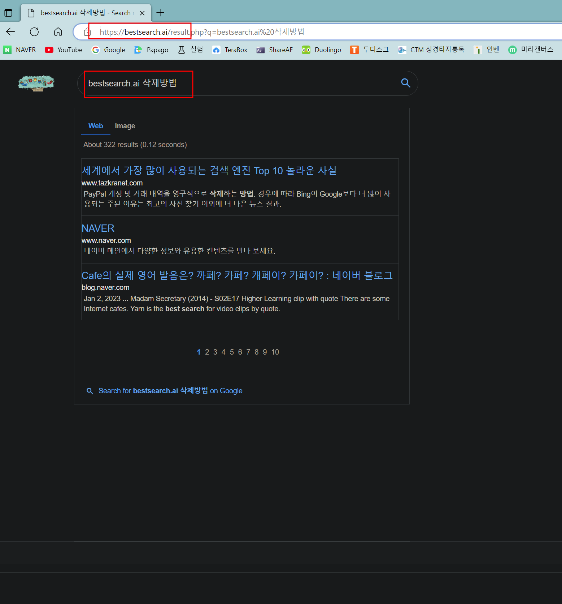Screen dimensions: 562x604
Task: Select the bestsearch.ai 삭제방법 browser tab
Action: [x=86, y=13]
